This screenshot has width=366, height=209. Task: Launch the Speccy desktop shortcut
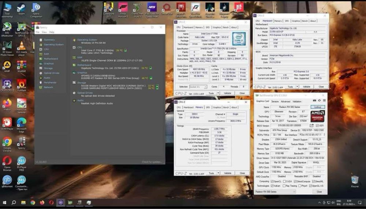coord(22,143)
